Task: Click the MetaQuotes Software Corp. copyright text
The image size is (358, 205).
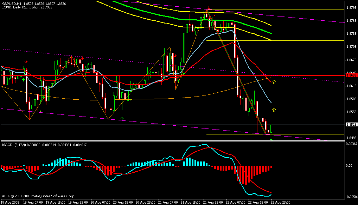Action: [x=39, y=196]
